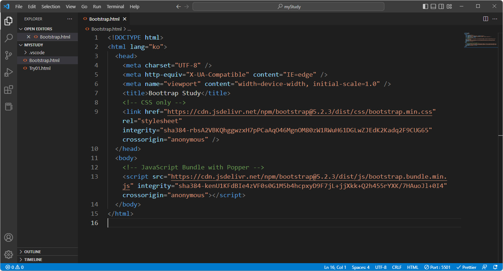503x271 pixels.
Task: Expand the TIMELINE section
Action: (x=48, y=260)
